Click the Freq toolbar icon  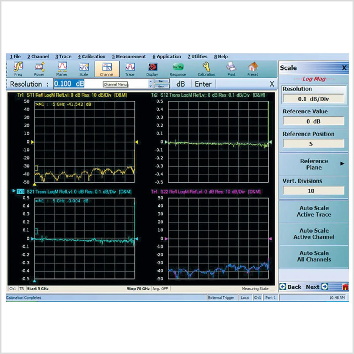click(x=18, y=69)
